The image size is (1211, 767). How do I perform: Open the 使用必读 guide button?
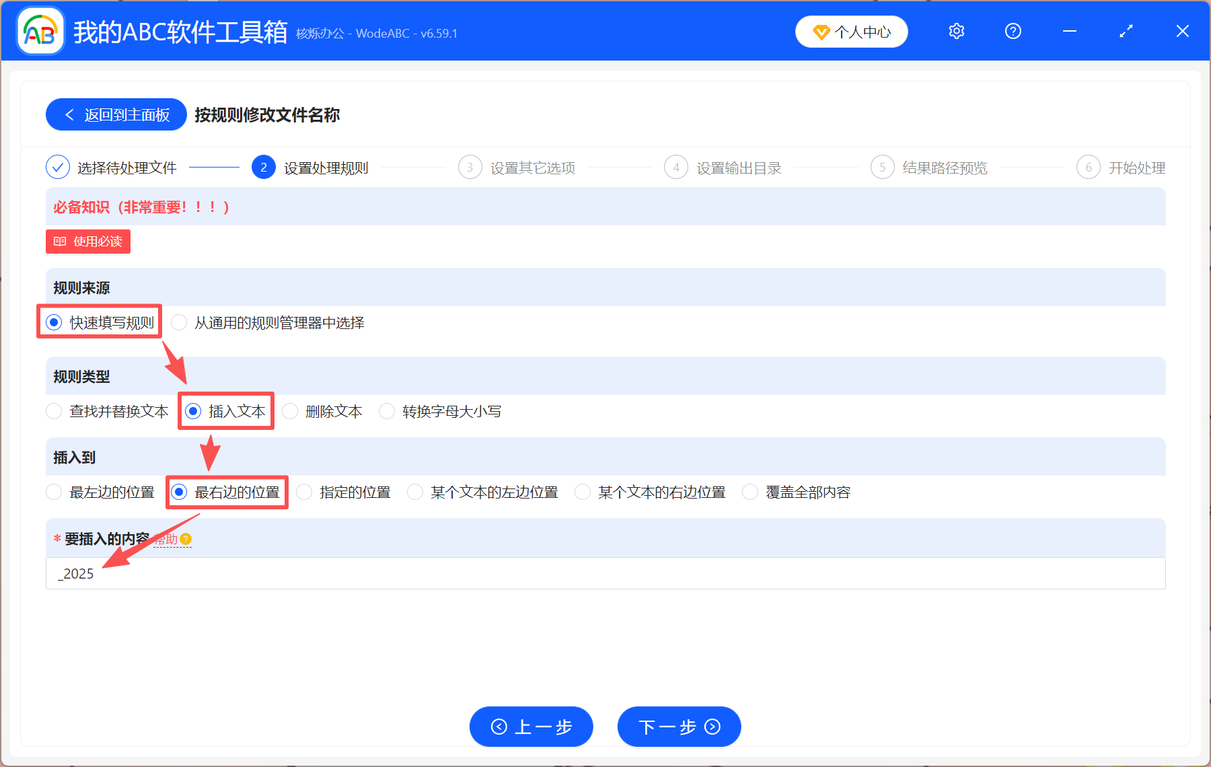(x=87, y=242)
